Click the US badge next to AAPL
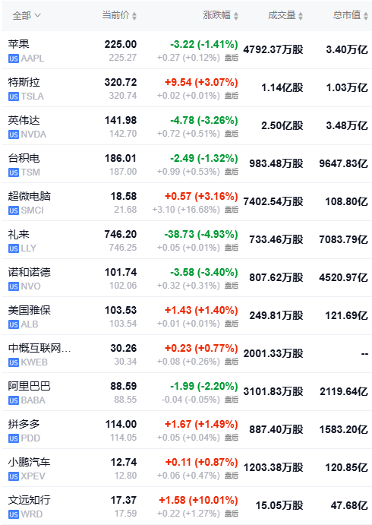Viewport: 372px width, 525px height. (14, 59)
